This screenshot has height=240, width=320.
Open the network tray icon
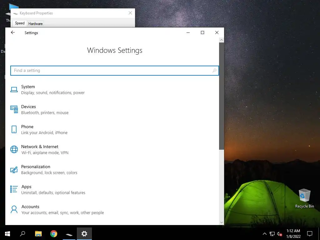click(272, 234)
